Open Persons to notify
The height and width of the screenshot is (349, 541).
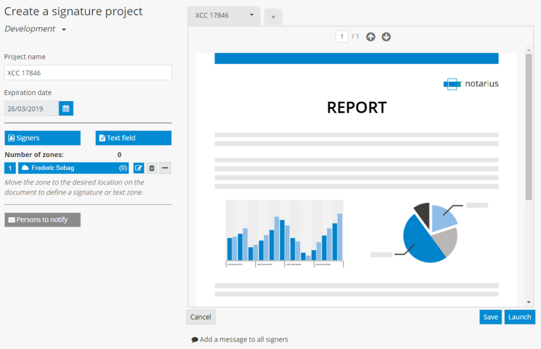(42, 220)
